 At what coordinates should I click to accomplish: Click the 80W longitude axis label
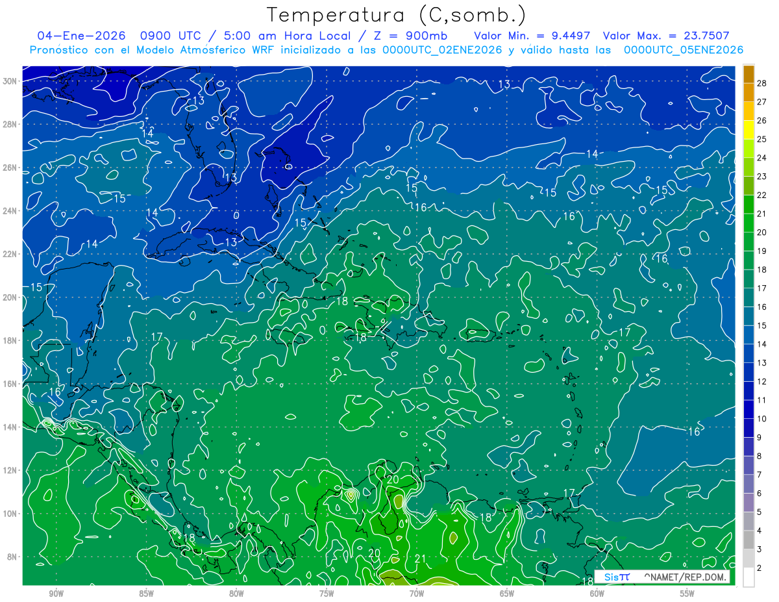point(236,594)
